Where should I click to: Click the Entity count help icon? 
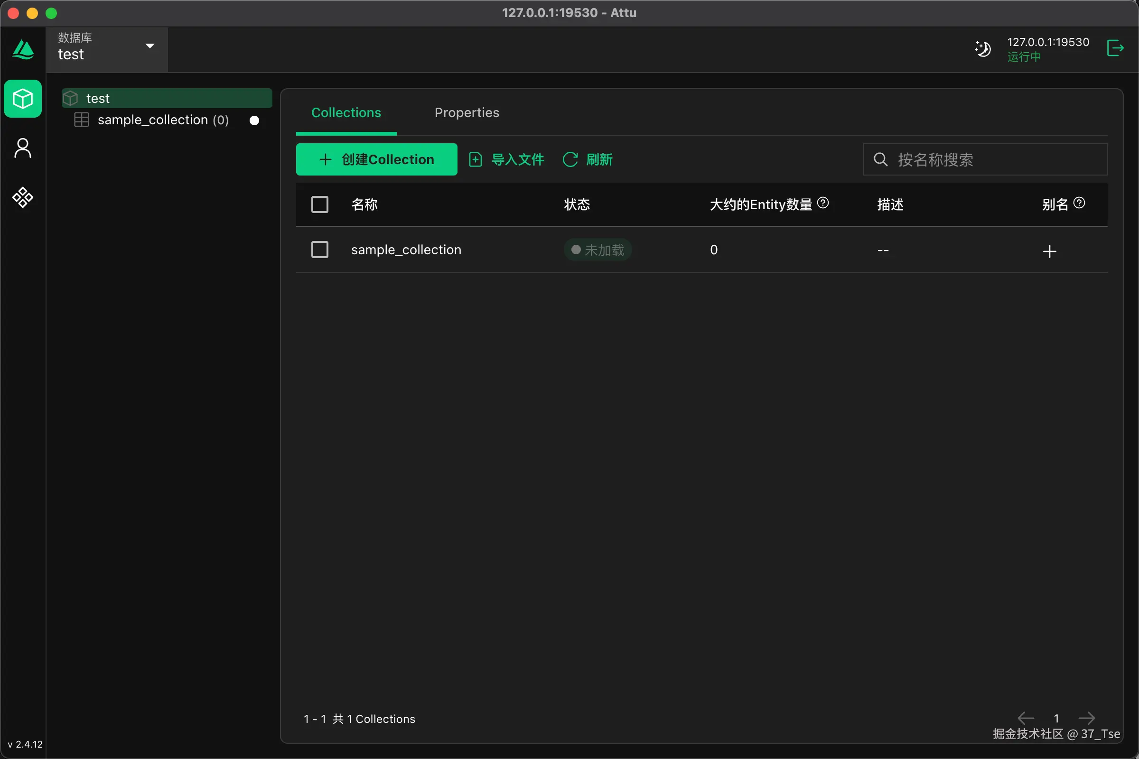(823, 203)
